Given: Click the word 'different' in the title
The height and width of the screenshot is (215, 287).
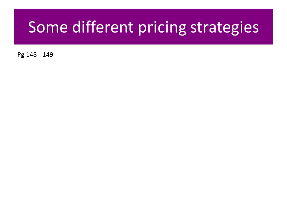Looking at the screenshot, I should 103,27.
